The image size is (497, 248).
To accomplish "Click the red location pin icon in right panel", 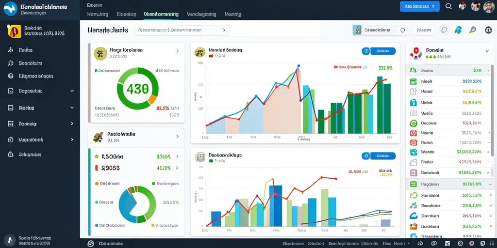I will click(x=416, y=52).
